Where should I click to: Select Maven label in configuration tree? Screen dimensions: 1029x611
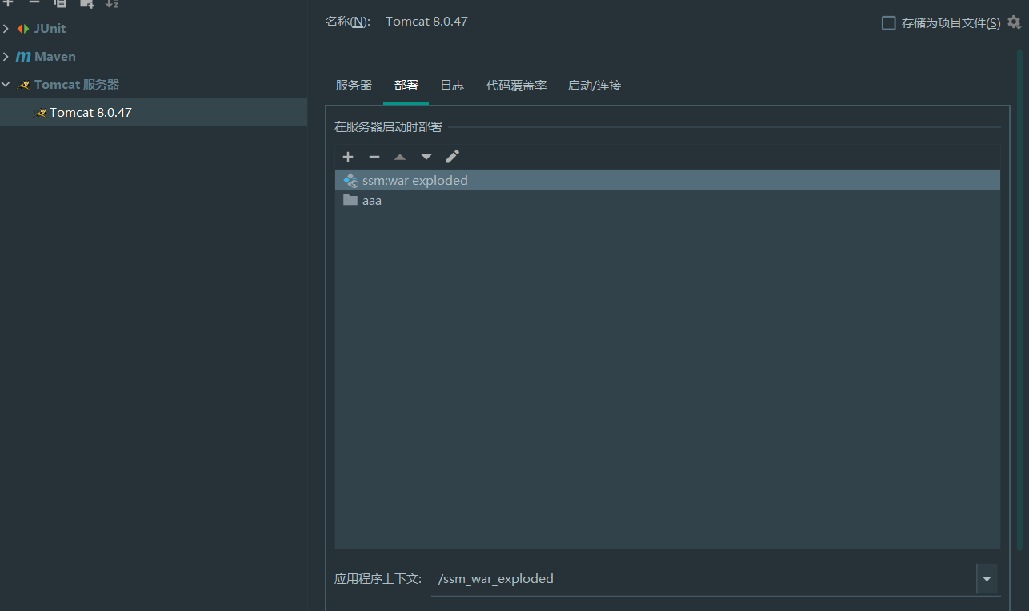point(55,57)
